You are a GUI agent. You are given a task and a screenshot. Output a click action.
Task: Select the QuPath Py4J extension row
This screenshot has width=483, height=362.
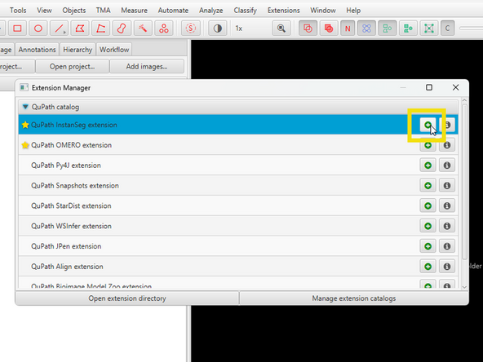pyautogui.click(x=238, y=166)
